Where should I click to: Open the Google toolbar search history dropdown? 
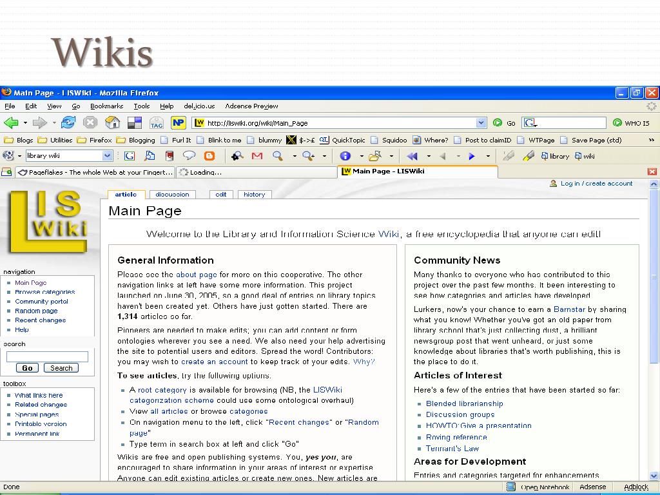[108, 156]
